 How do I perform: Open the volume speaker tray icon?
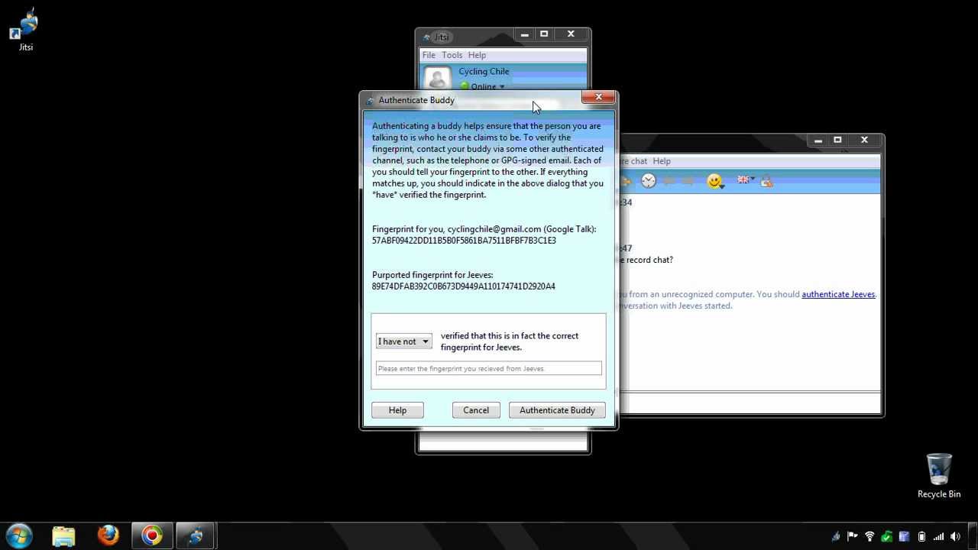pyautogui.click(x=955, y=537)
